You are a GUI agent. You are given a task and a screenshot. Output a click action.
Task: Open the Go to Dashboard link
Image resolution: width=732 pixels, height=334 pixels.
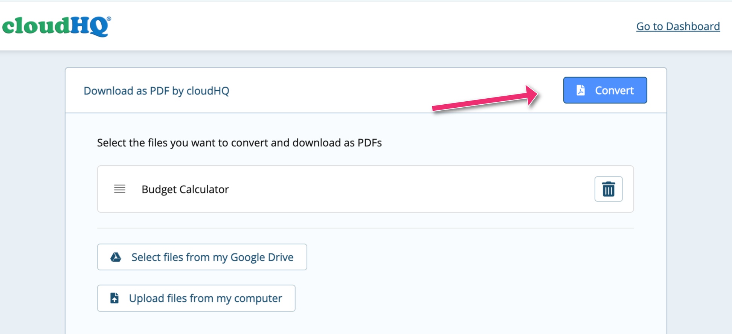click(678, 26)
